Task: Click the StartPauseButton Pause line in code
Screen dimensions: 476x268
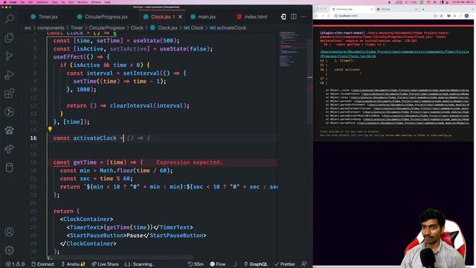Action: [136, 235]
